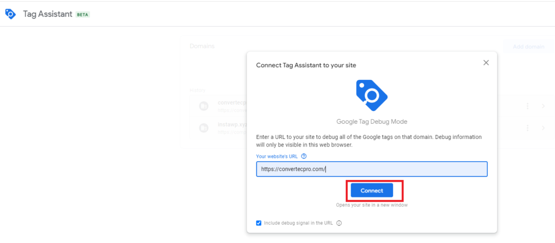Click the History label
Screen dimensions: 555x243
pos(197,91)
